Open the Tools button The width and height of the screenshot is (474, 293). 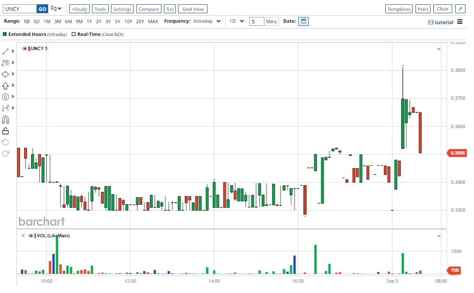pos(100,9)
